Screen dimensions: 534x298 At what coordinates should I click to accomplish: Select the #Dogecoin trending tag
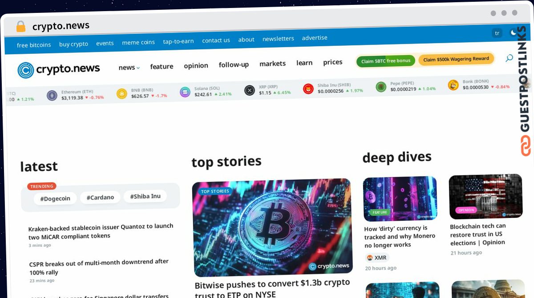55,199
